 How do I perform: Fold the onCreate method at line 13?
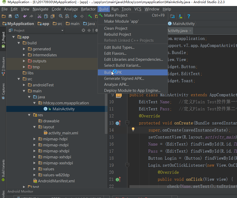127,123
